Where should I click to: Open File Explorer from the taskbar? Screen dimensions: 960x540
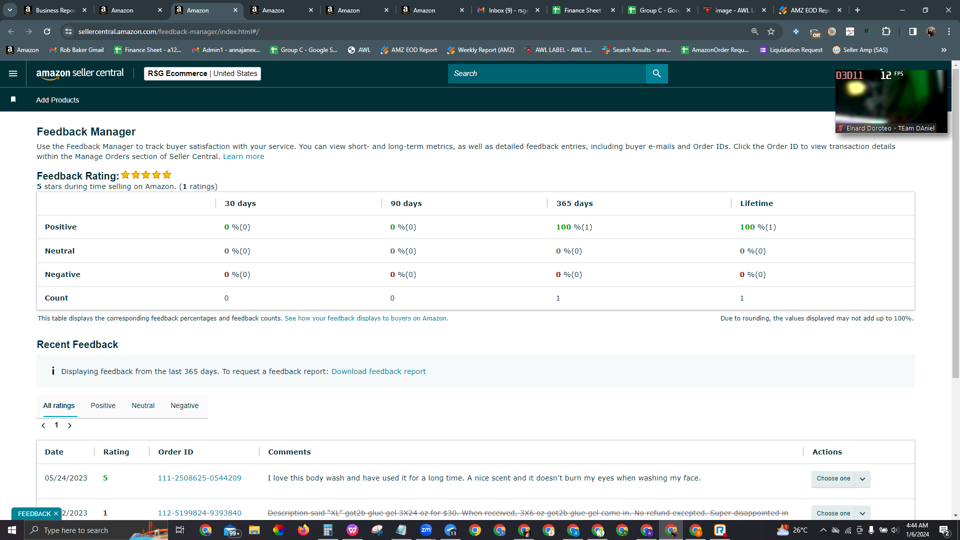[254, 530]
